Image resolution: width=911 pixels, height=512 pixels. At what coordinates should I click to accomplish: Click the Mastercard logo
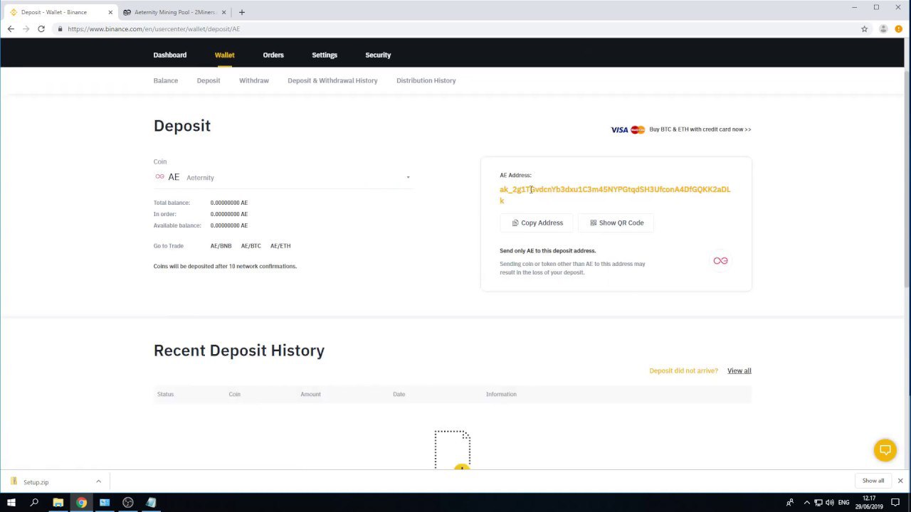(x=638, y=129)
